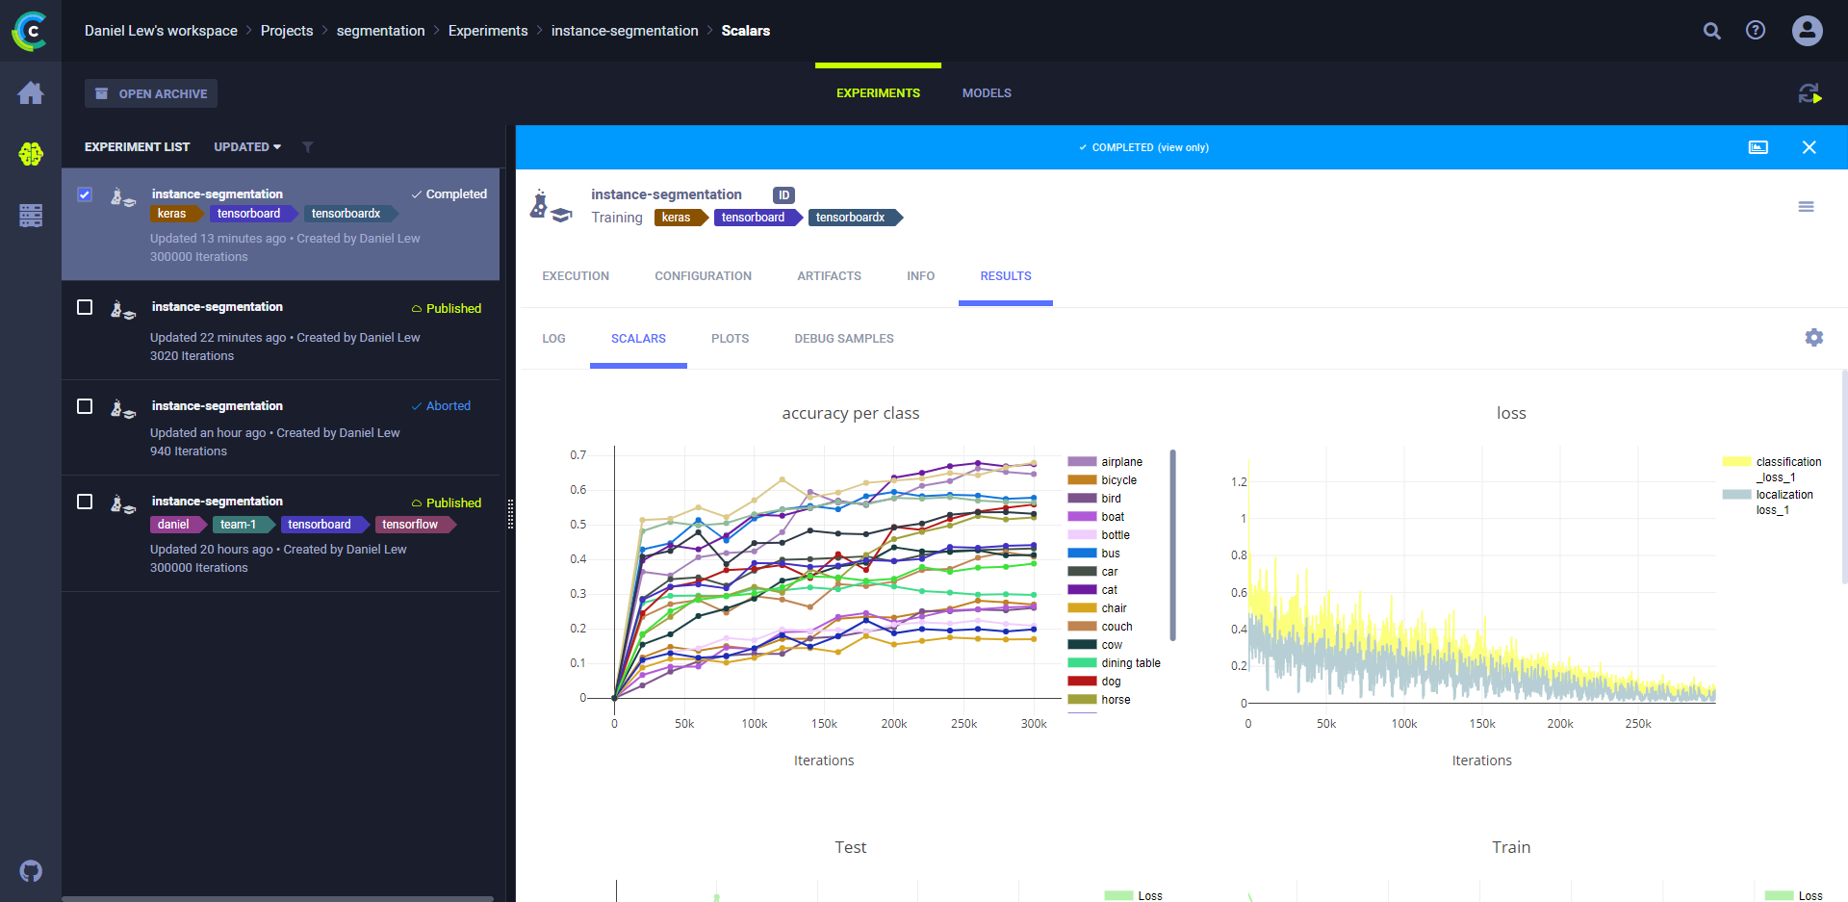This screenshot has width=1848, height=902.
Task: Open the CONFIGURATION tab
Action: tap(703, 276)
